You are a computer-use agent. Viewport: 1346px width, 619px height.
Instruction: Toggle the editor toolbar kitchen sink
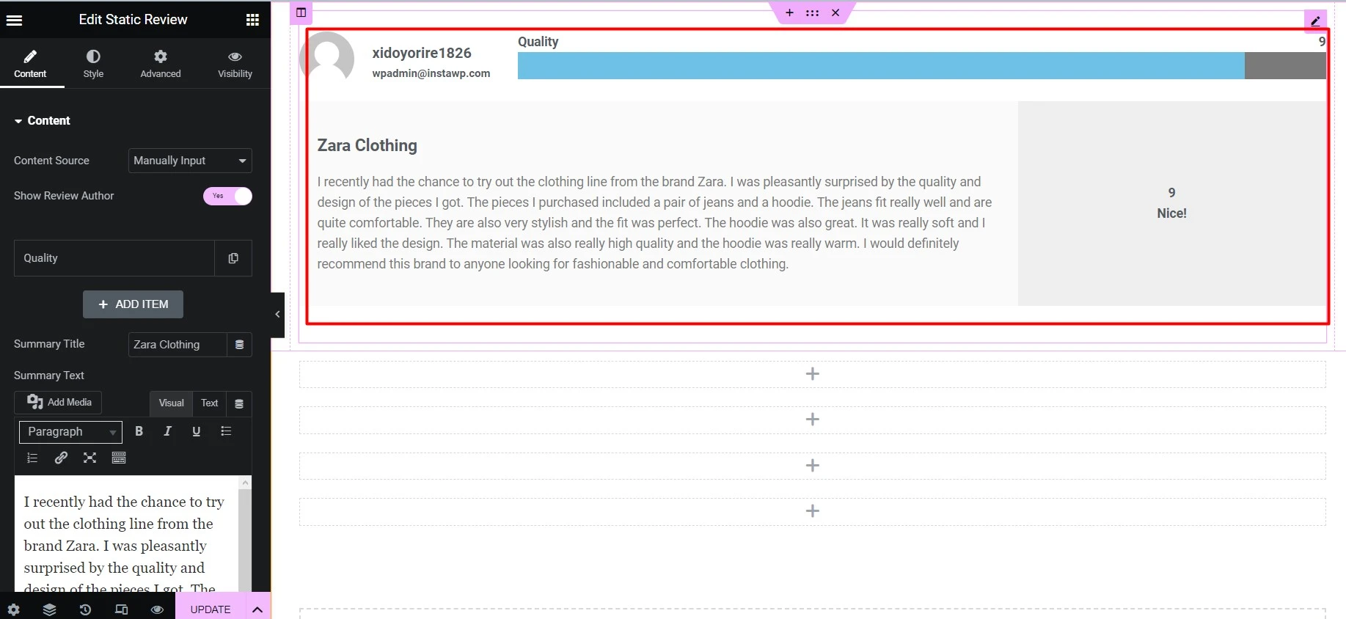[119, 458]
